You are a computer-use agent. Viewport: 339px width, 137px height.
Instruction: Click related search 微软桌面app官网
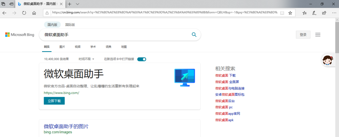click(228, 114)
